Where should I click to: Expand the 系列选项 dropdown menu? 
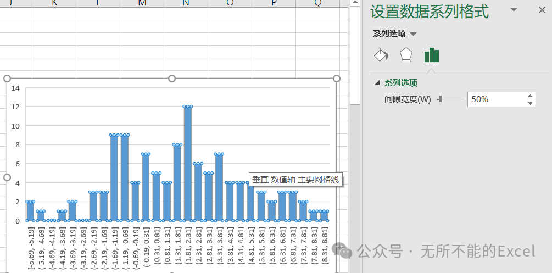tap(414, 34)
